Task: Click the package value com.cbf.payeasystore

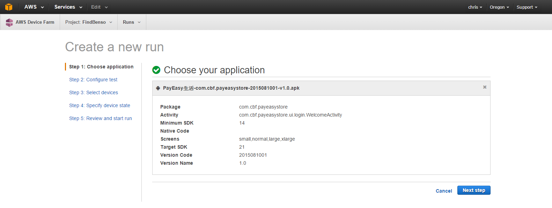Action: [263, 107]
